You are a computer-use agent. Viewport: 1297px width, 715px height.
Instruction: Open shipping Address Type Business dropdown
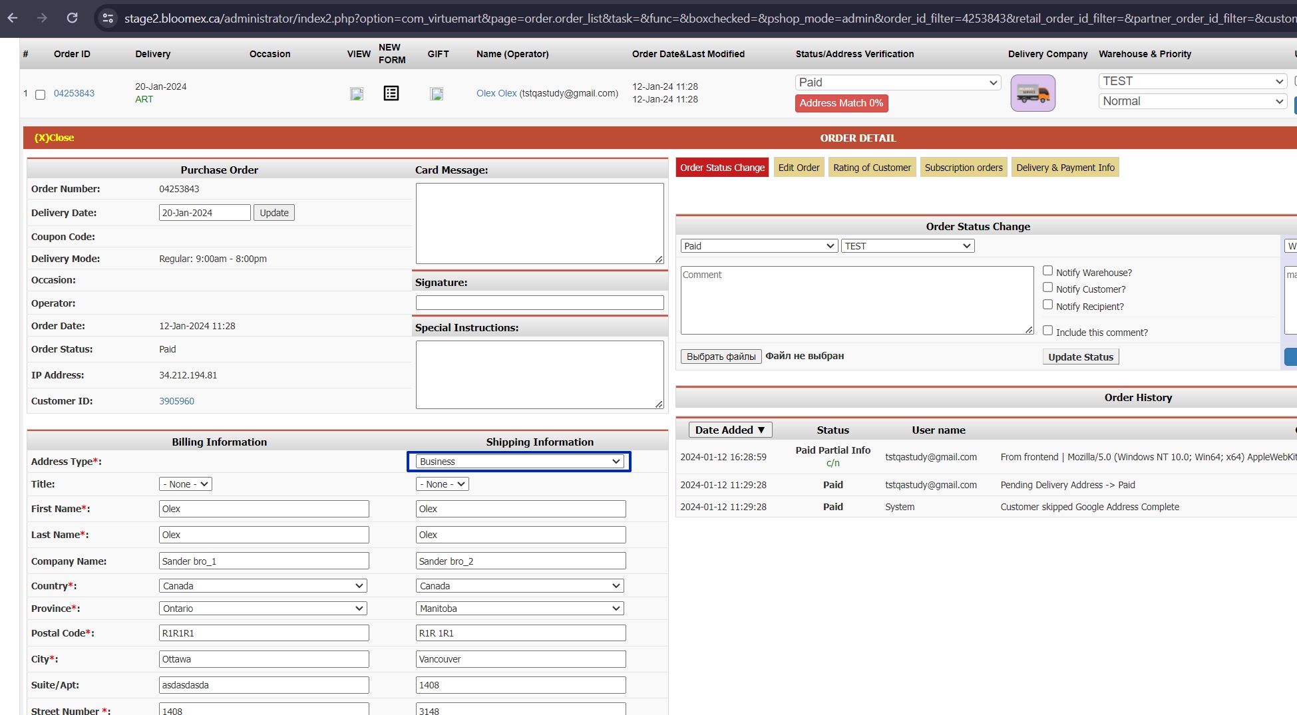[520, 462]
